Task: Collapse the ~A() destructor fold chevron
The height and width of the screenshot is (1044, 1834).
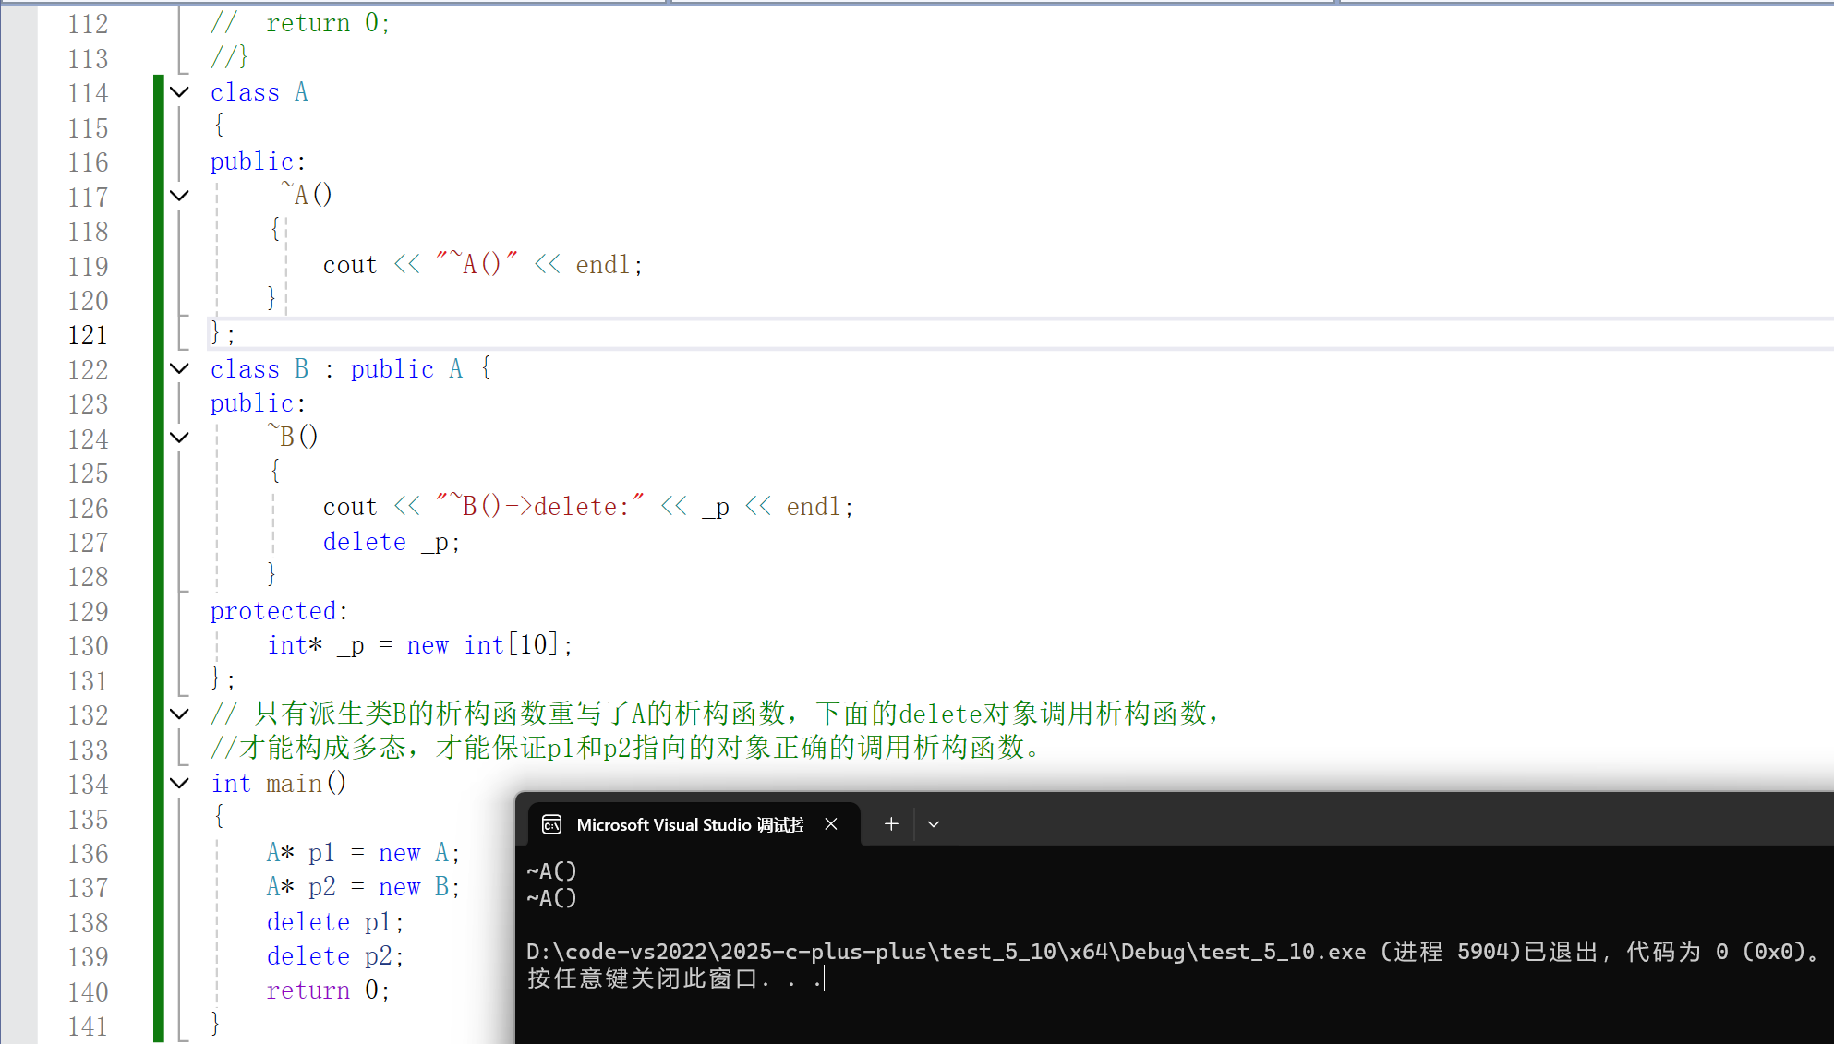Action: (x=180, y=196)
